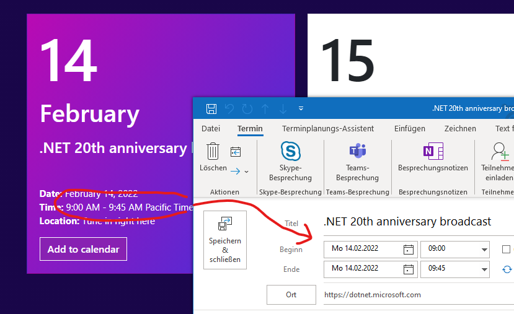Image resolution: width=514 pixels, height=314 pixels.
Task: Open the Ende date calendar picker
Action: pos(409,269)
